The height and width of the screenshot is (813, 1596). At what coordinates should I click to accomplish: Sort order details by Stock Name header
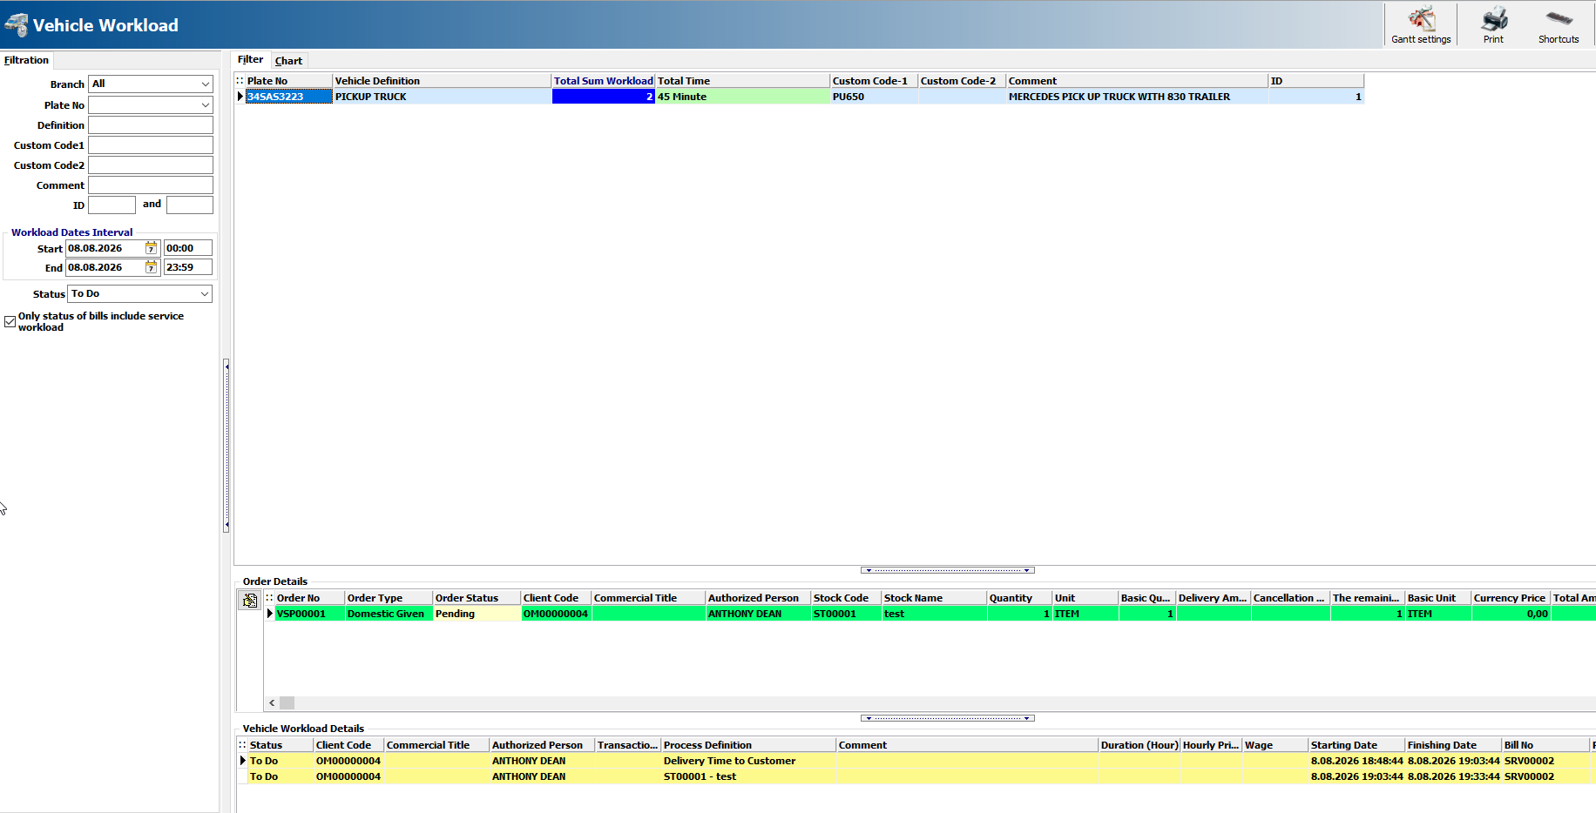click(x=934, y=598)
